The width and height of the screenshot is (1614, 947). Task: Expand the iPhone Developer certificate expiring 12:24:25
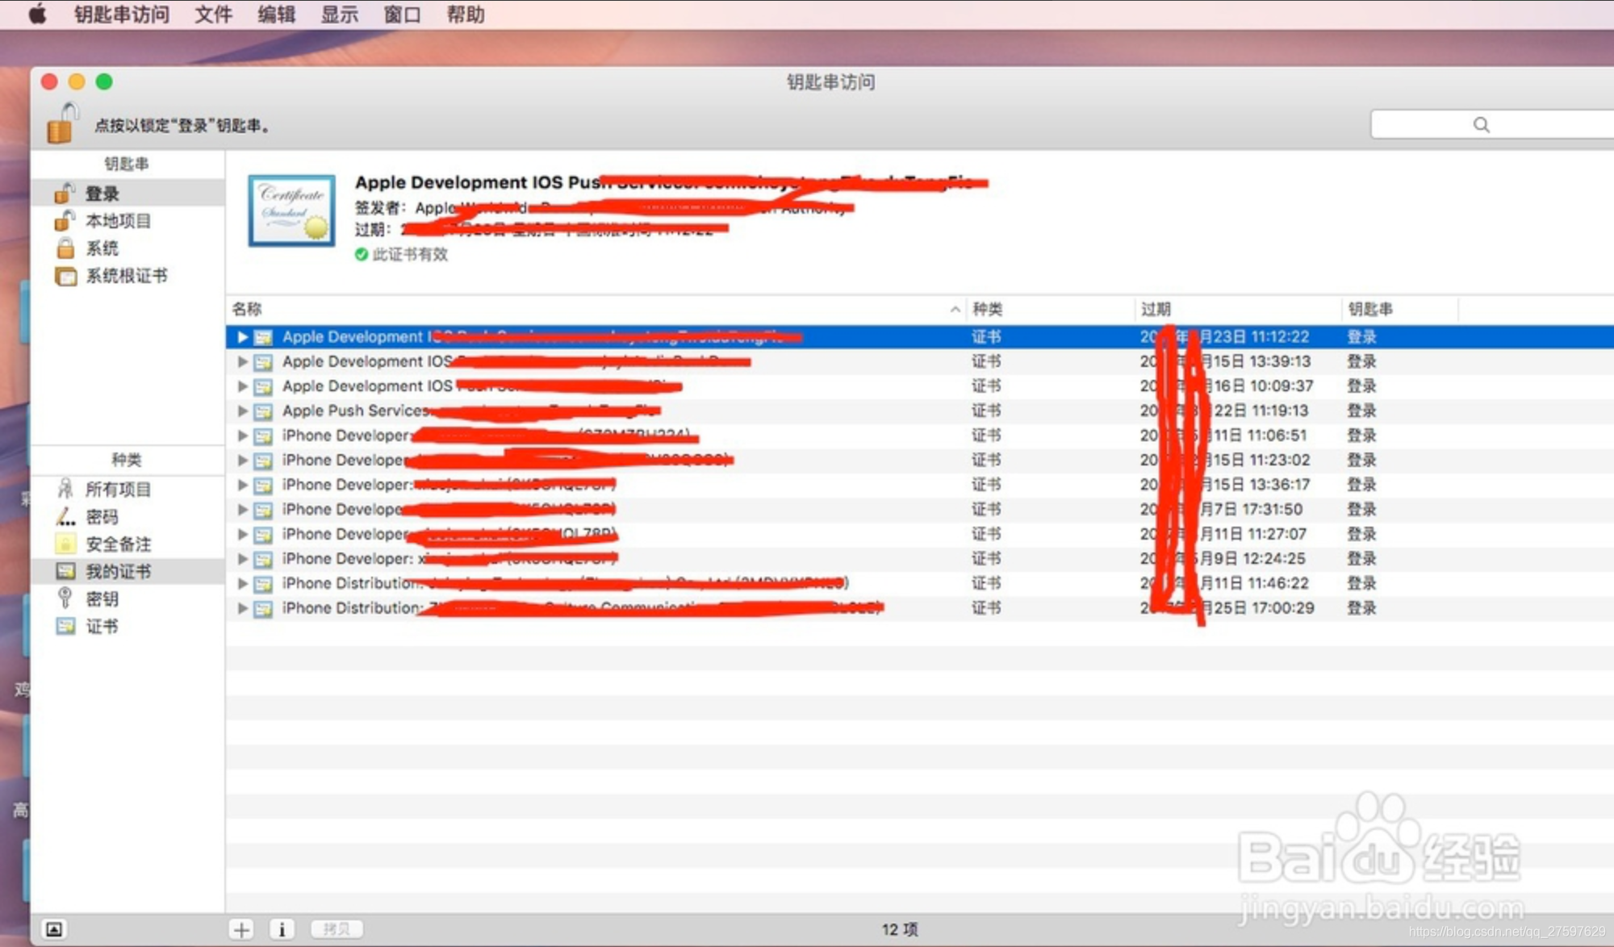[242, 559]
